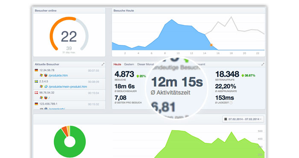This screenshot has height=158, width=299.
Task: Click the German flag next to 12.34.56.78
Action: pyautogui.click(x=36, y=70)
